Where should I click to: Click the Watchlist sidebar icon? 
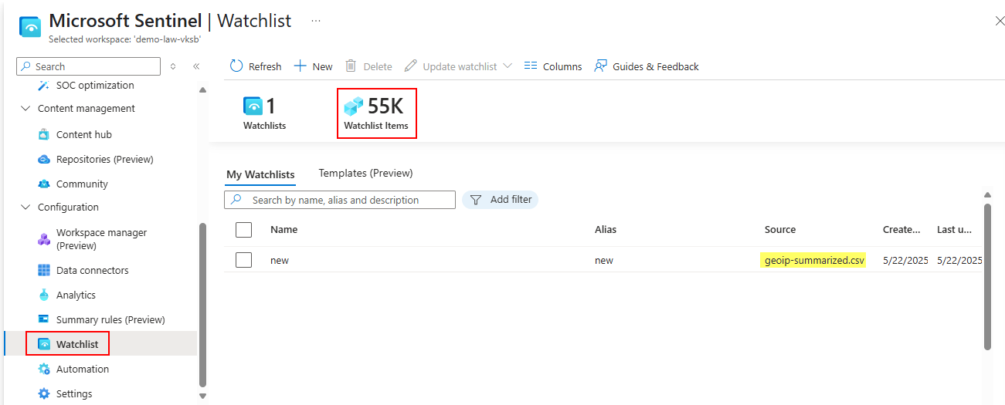pyautogui.click(x=44, y=344)
